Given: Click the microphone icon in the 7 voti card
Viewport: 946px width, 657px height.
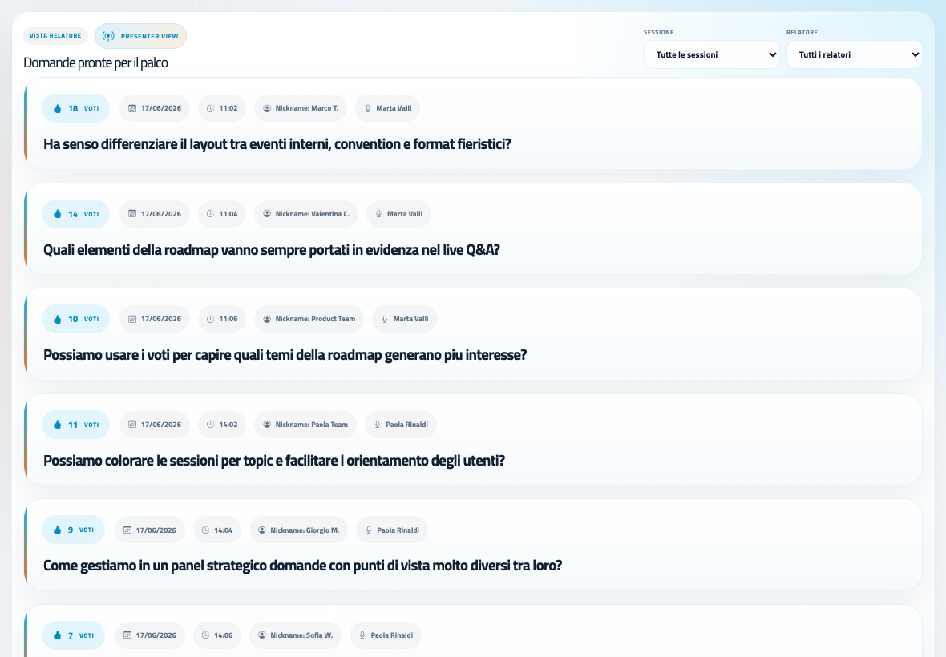Looking at the screenshot, I should 362,635.
